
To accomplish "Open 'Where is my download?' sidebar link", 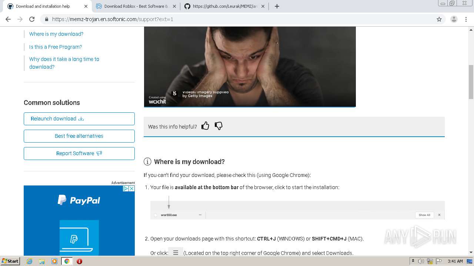I will pyautogui.click(x=56, y=34).
